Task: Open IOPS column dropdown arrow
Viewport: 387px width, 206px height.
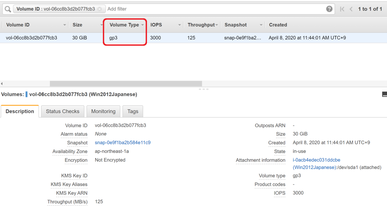Action: click(180, 25)
